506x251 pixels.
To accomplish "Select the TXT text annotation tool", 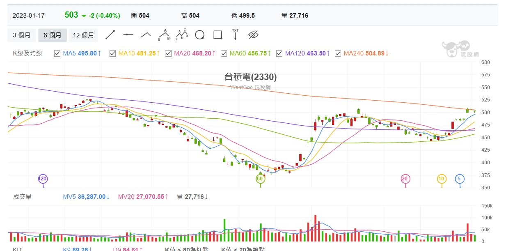I will (235, 35).
